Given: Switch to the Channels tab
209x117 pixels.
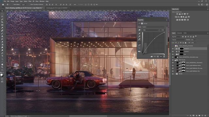Looking at the screenshot, I should tap(179, 33).
